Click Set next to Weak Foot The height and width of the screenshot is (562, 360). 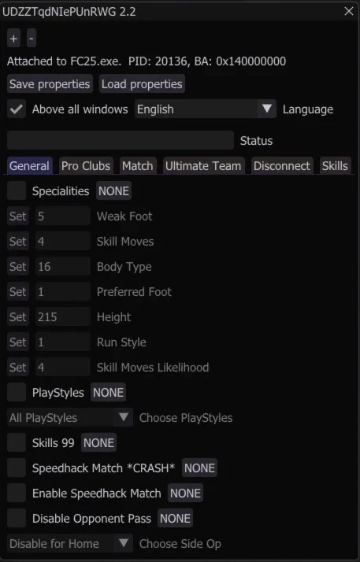18,216
